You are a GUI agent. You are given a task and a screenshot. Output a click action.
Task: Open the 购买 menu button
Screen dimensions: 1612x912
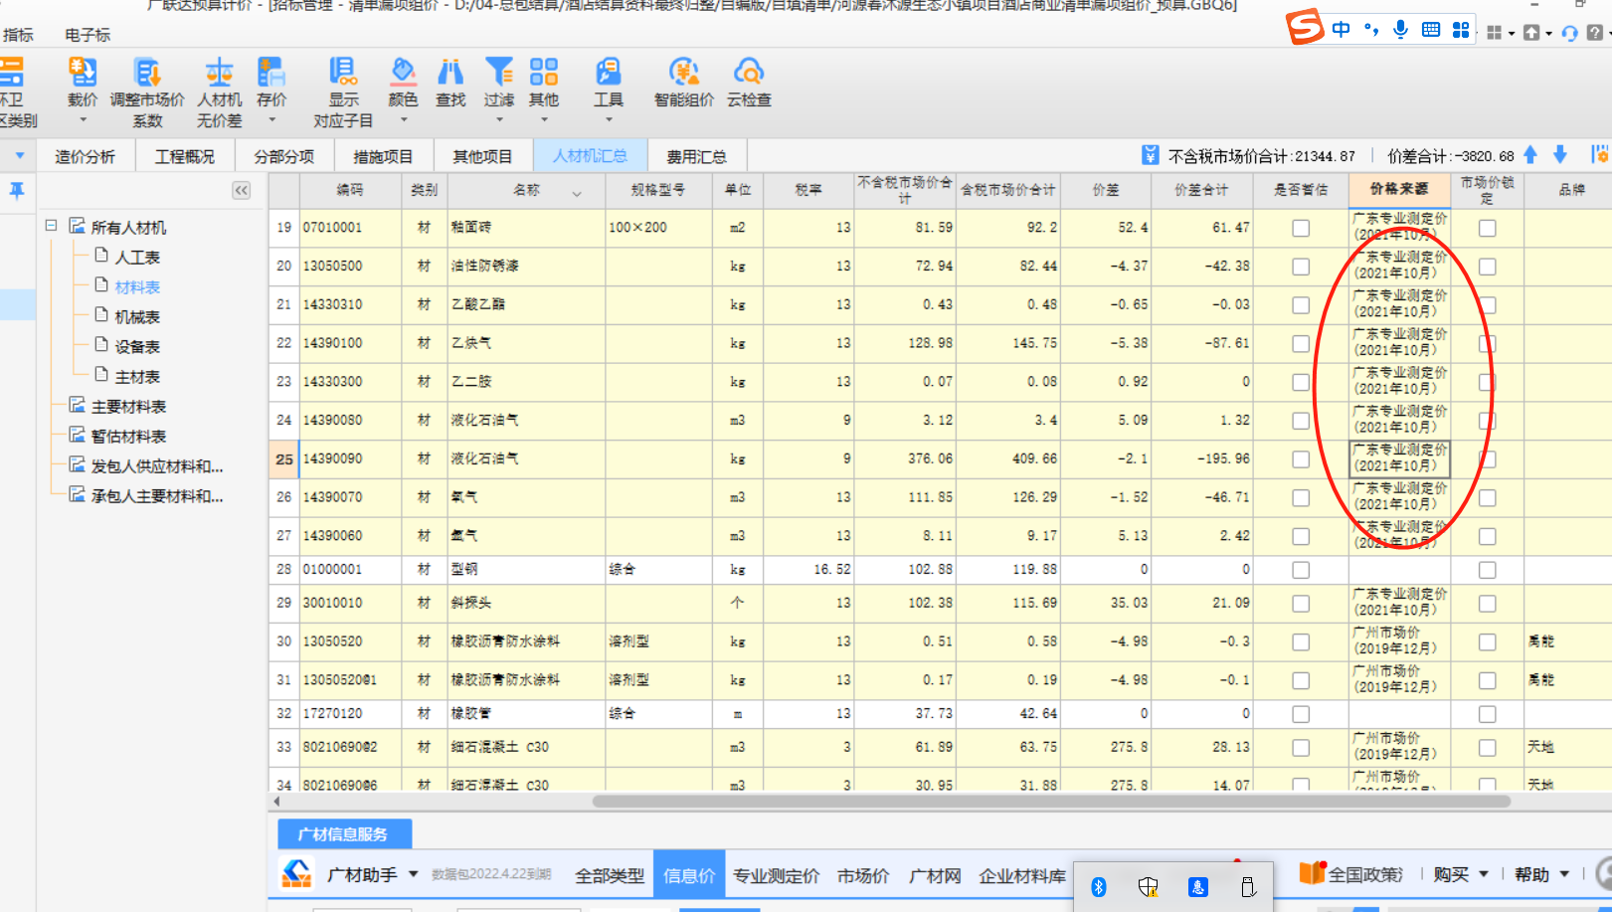[1460, 874]
